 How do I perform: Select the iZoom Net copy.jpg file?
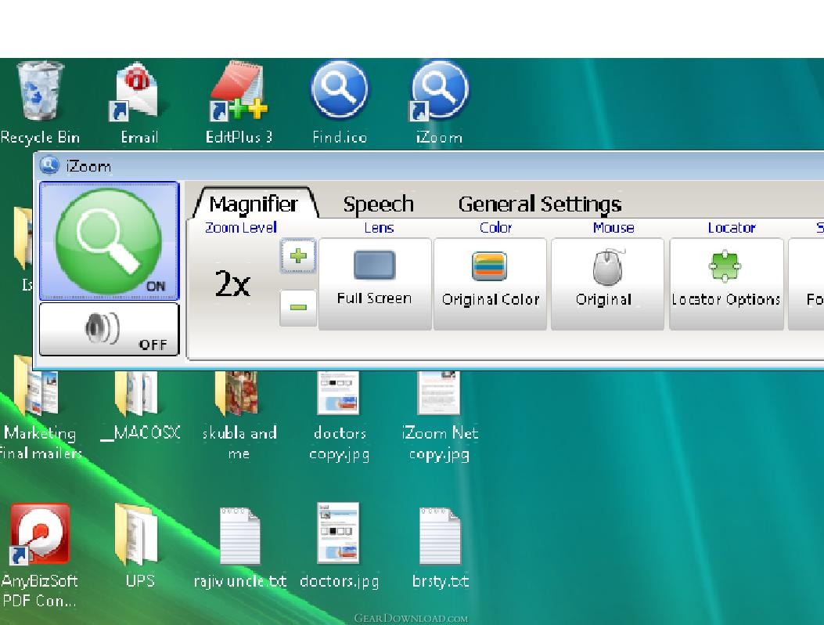(439, 416)
